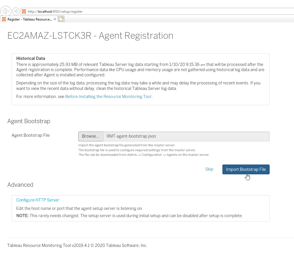
Task: Click the Agent Registration page heading
Action: [x=90, y=36]
